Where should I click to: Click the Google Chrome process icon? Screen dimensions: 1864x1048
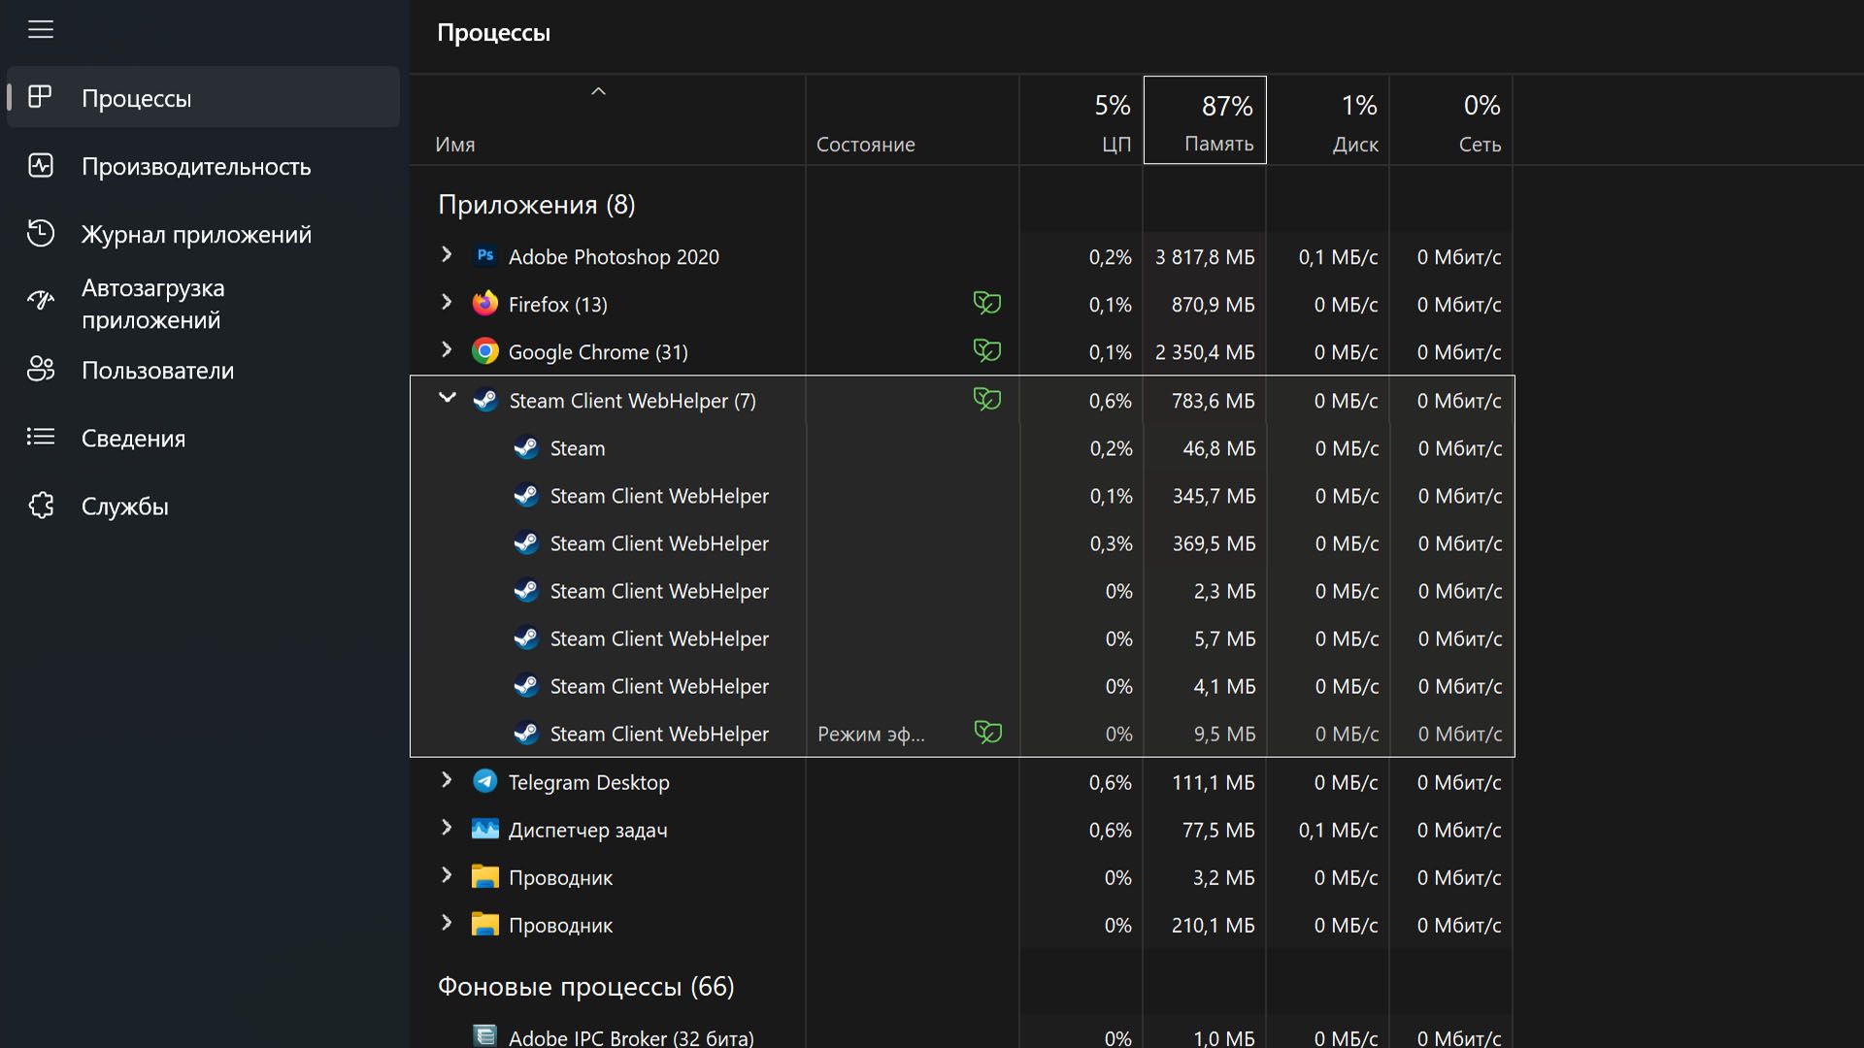[485, 351]
